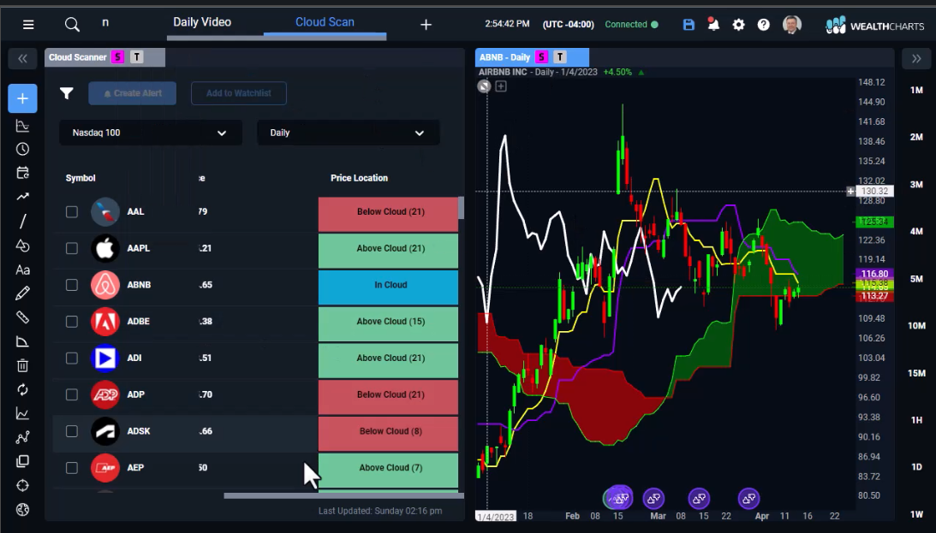
Task: Open the help question mark icon
Action: [764, 25]
